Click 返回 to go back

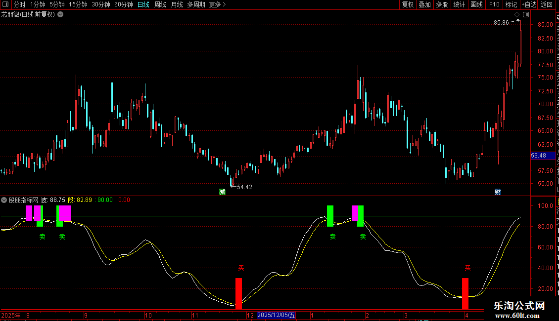click(x=547, y=4)
